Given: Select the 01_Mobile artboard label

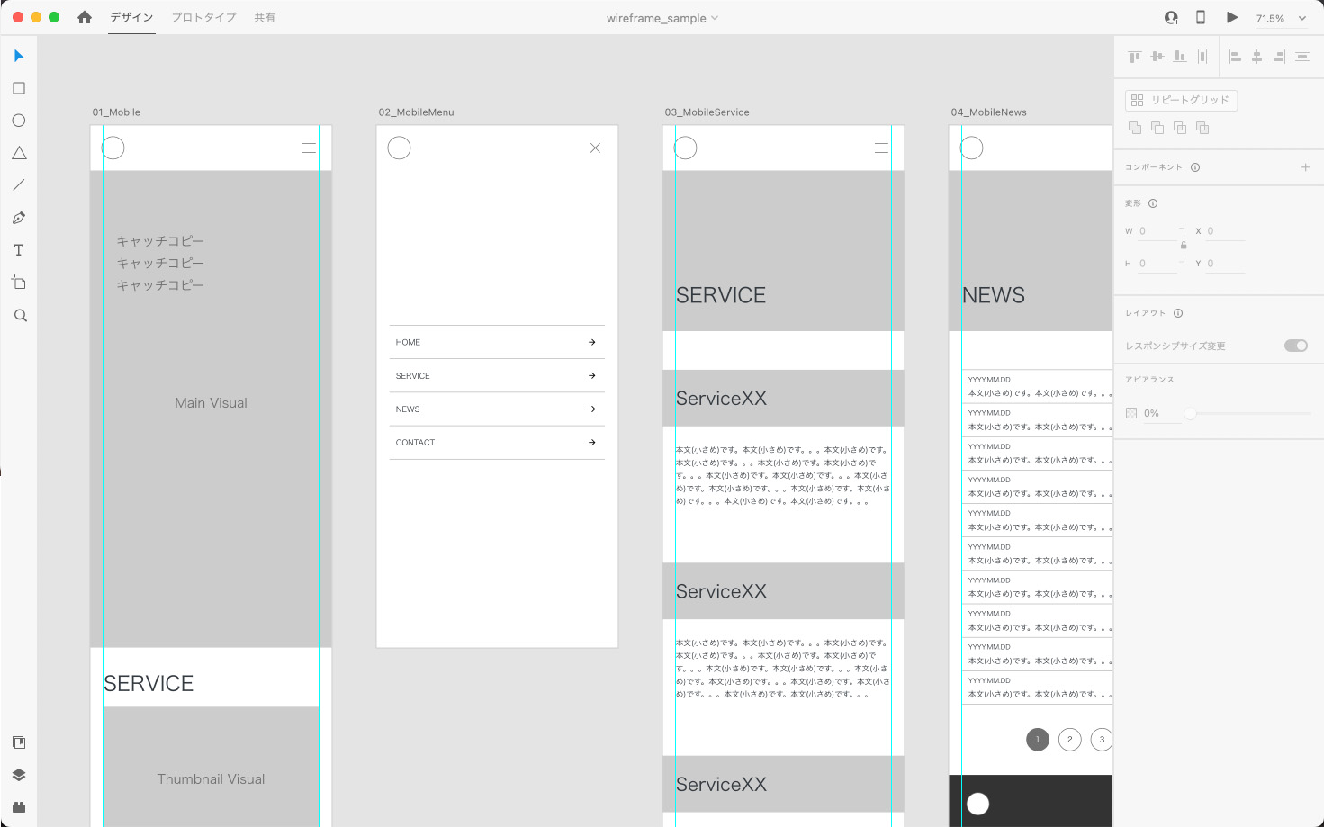Looking at the screenshot, I should tap(116, 112).
